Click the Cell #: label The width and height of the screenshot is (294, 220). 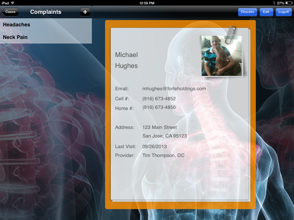coord(122,99)
